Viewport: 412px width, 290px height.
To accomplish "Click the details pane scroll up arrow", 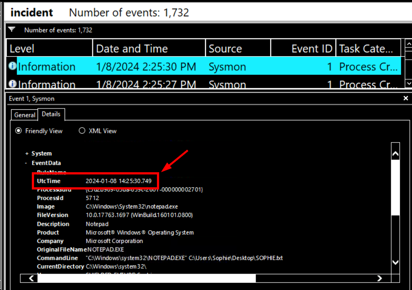I will point(395,154).
